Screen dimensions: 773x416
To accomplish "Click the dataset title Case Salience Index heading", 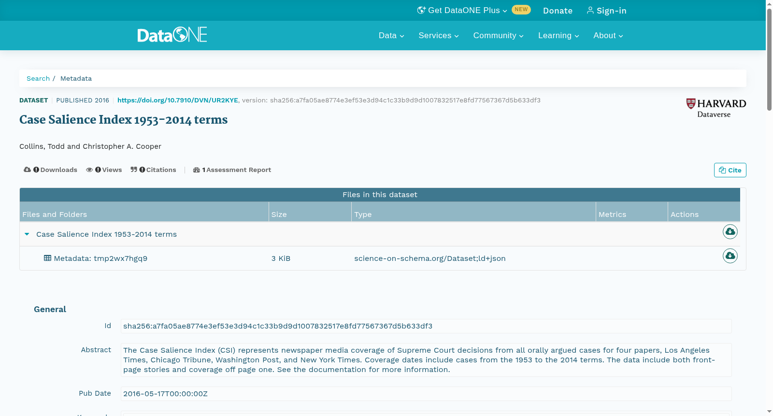I will [x=123, y=120].
